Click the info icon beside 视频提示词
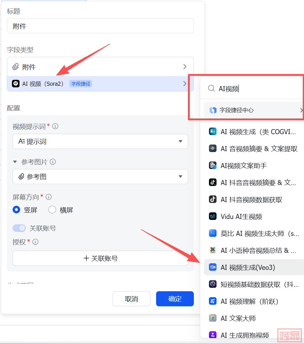304x344 pixels. pos(55,126)
